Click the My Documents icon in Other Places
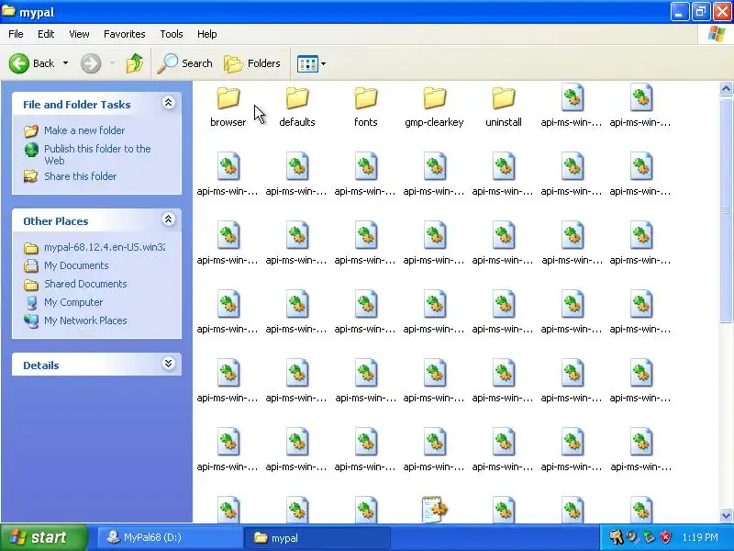The image size is (734, 551). tap(31, 265)
